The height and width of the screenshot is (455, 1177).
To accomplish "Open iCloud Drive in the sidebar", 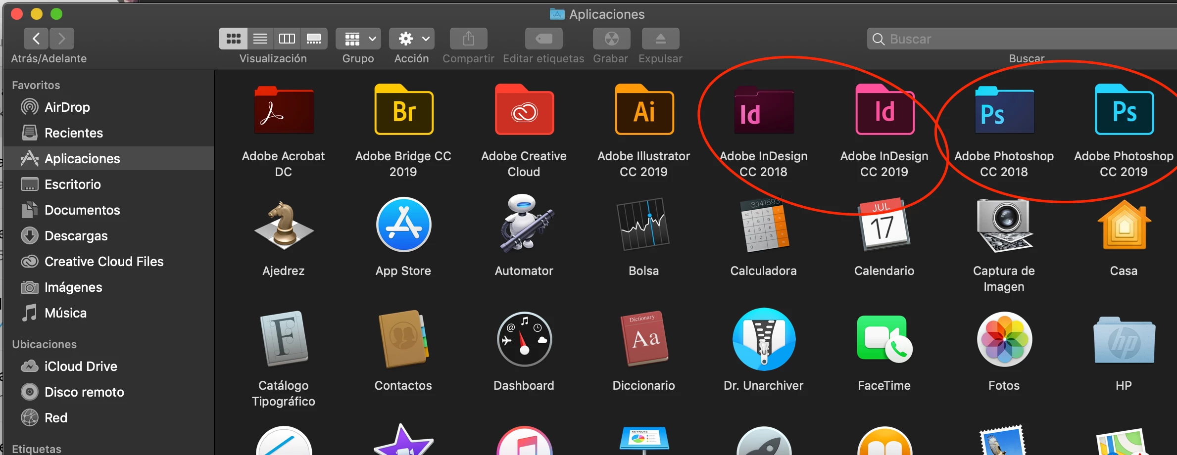I will (109, 366).
